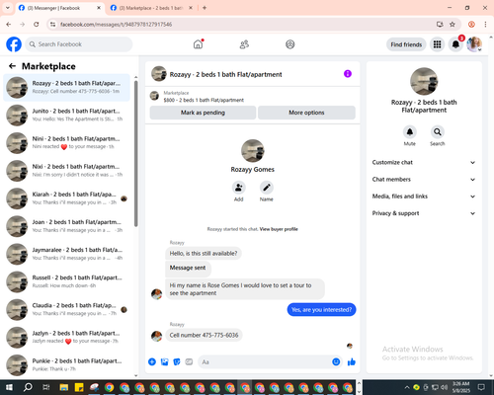The image size is (494, 395).
Task: Open Windows taskbar search
Action: tap(28, 387)
